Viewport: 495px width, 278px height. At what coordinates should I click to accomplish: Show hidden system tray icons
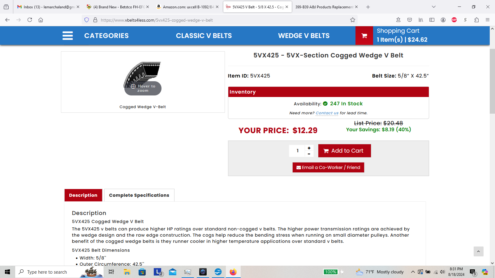[413, 272]
